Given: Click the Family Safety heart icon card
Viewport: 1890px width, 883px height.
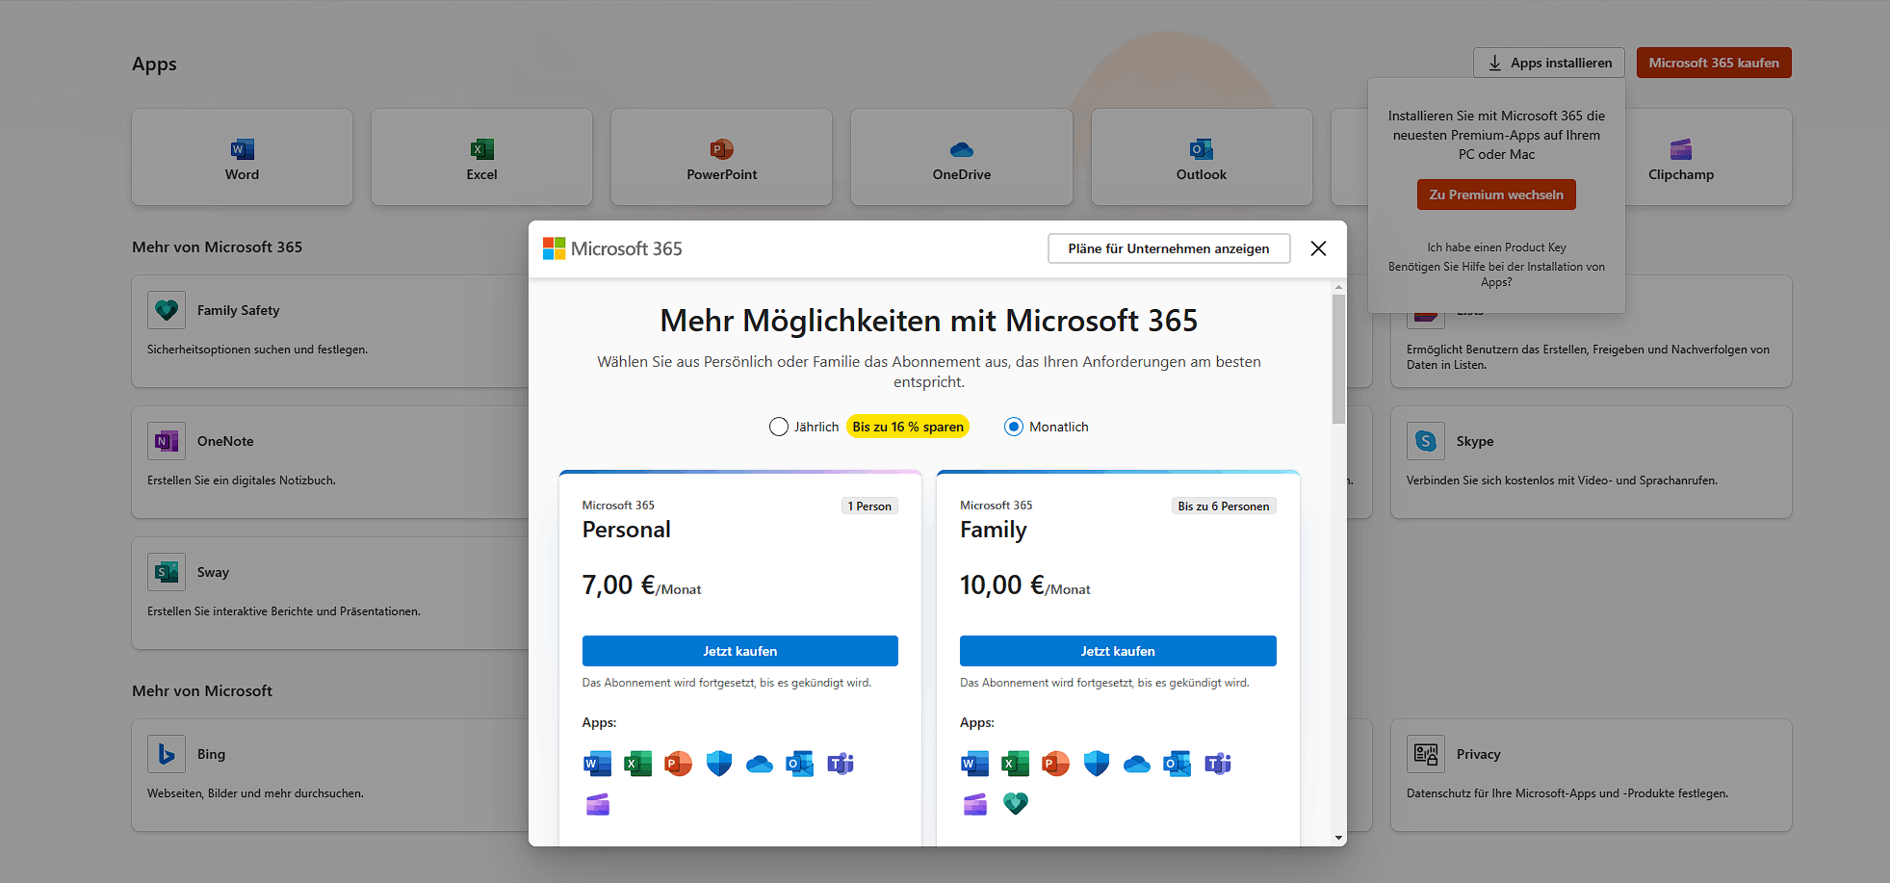Looking at the screenshot, I should [167, 310].
